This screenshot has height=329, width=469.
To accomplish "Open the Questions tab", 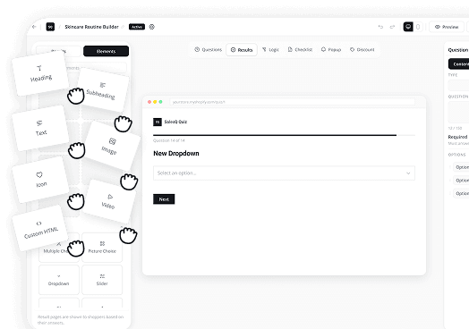I will pyautogui.click(x=209, y=49).
